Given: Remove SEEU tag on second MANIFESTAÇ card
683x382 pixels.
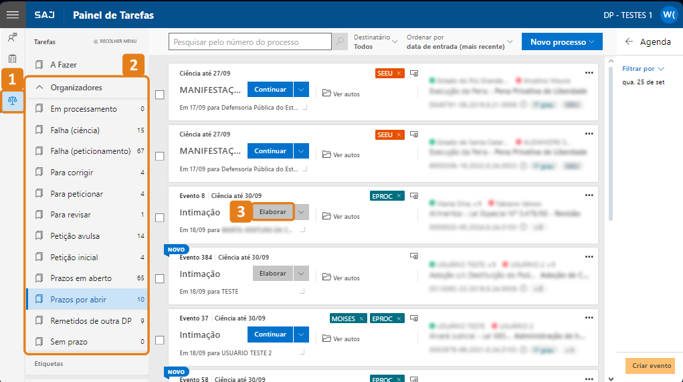Looking at the screenshot, I should 399,134.
